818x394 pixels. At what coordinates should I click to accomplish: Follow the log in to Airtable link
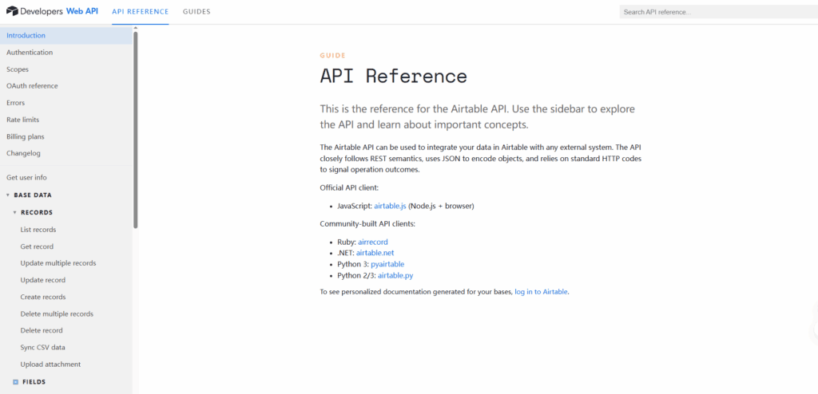pos(541,292)
